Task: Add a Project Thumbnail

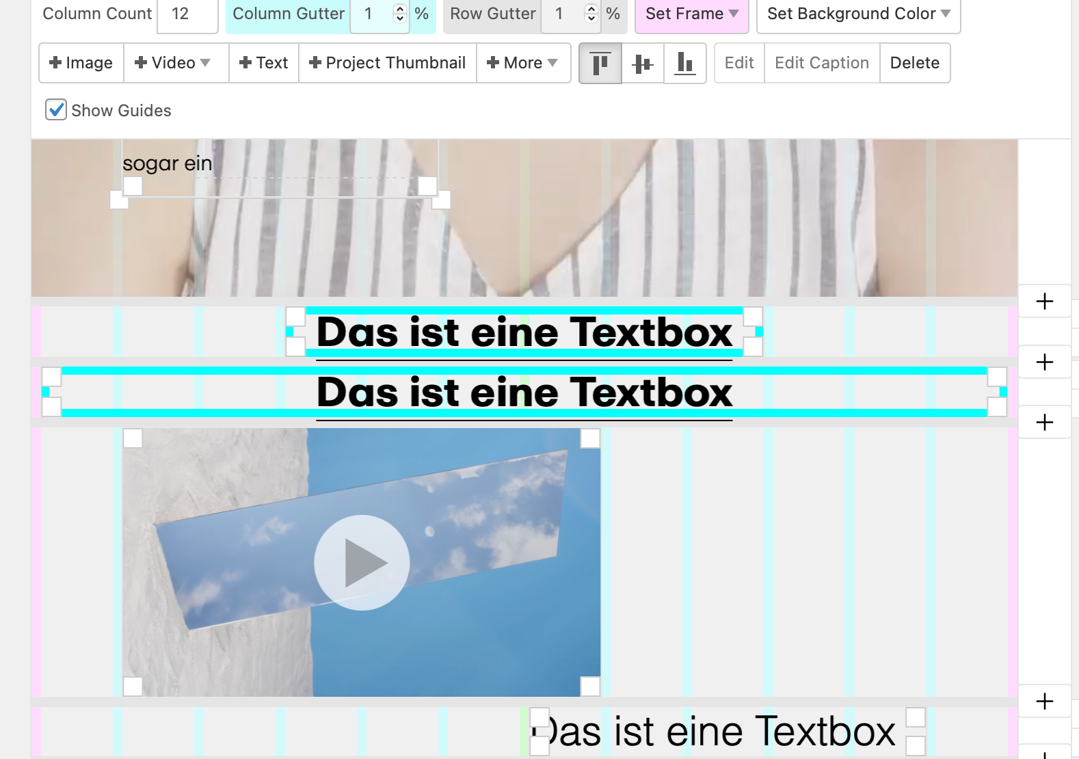Action: coord(388,63)
